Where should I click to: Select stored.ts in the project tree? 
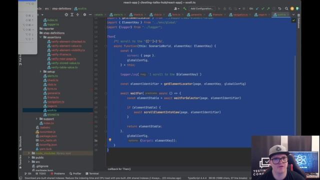(x=53, y=114)
